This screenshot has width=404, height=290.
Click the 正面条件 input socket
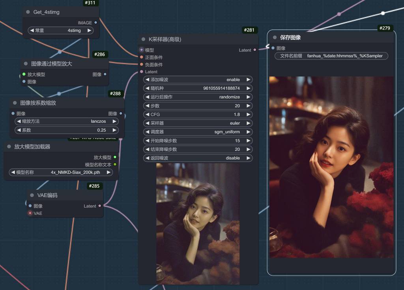click(142, 57)
